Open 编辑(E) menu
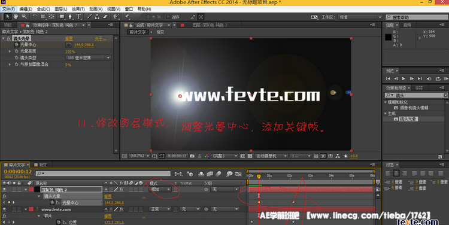This screenshot has width=449, height=225. coord(26,9)
